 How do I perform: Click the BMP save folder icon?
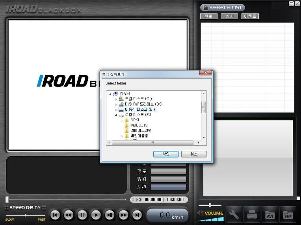click(288, 214)
